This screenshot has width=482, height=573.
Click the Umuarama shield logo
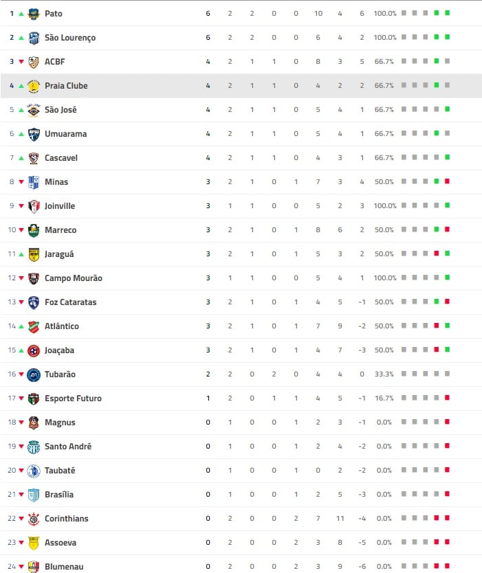coord(34,134)
